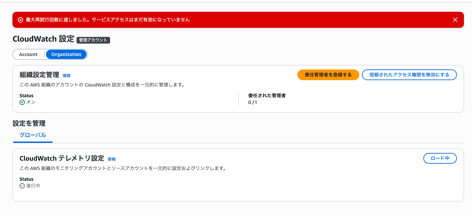Click the ロード中 button
Image resolution: width=472 pixels, height=216 pixels.
coord(440,158)
